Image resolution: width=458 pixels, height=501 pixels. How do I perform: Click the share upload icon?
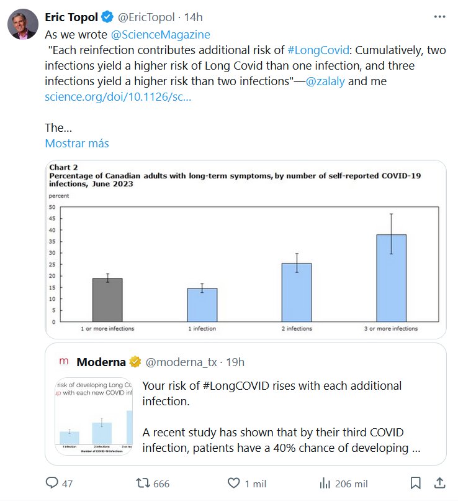439,483
